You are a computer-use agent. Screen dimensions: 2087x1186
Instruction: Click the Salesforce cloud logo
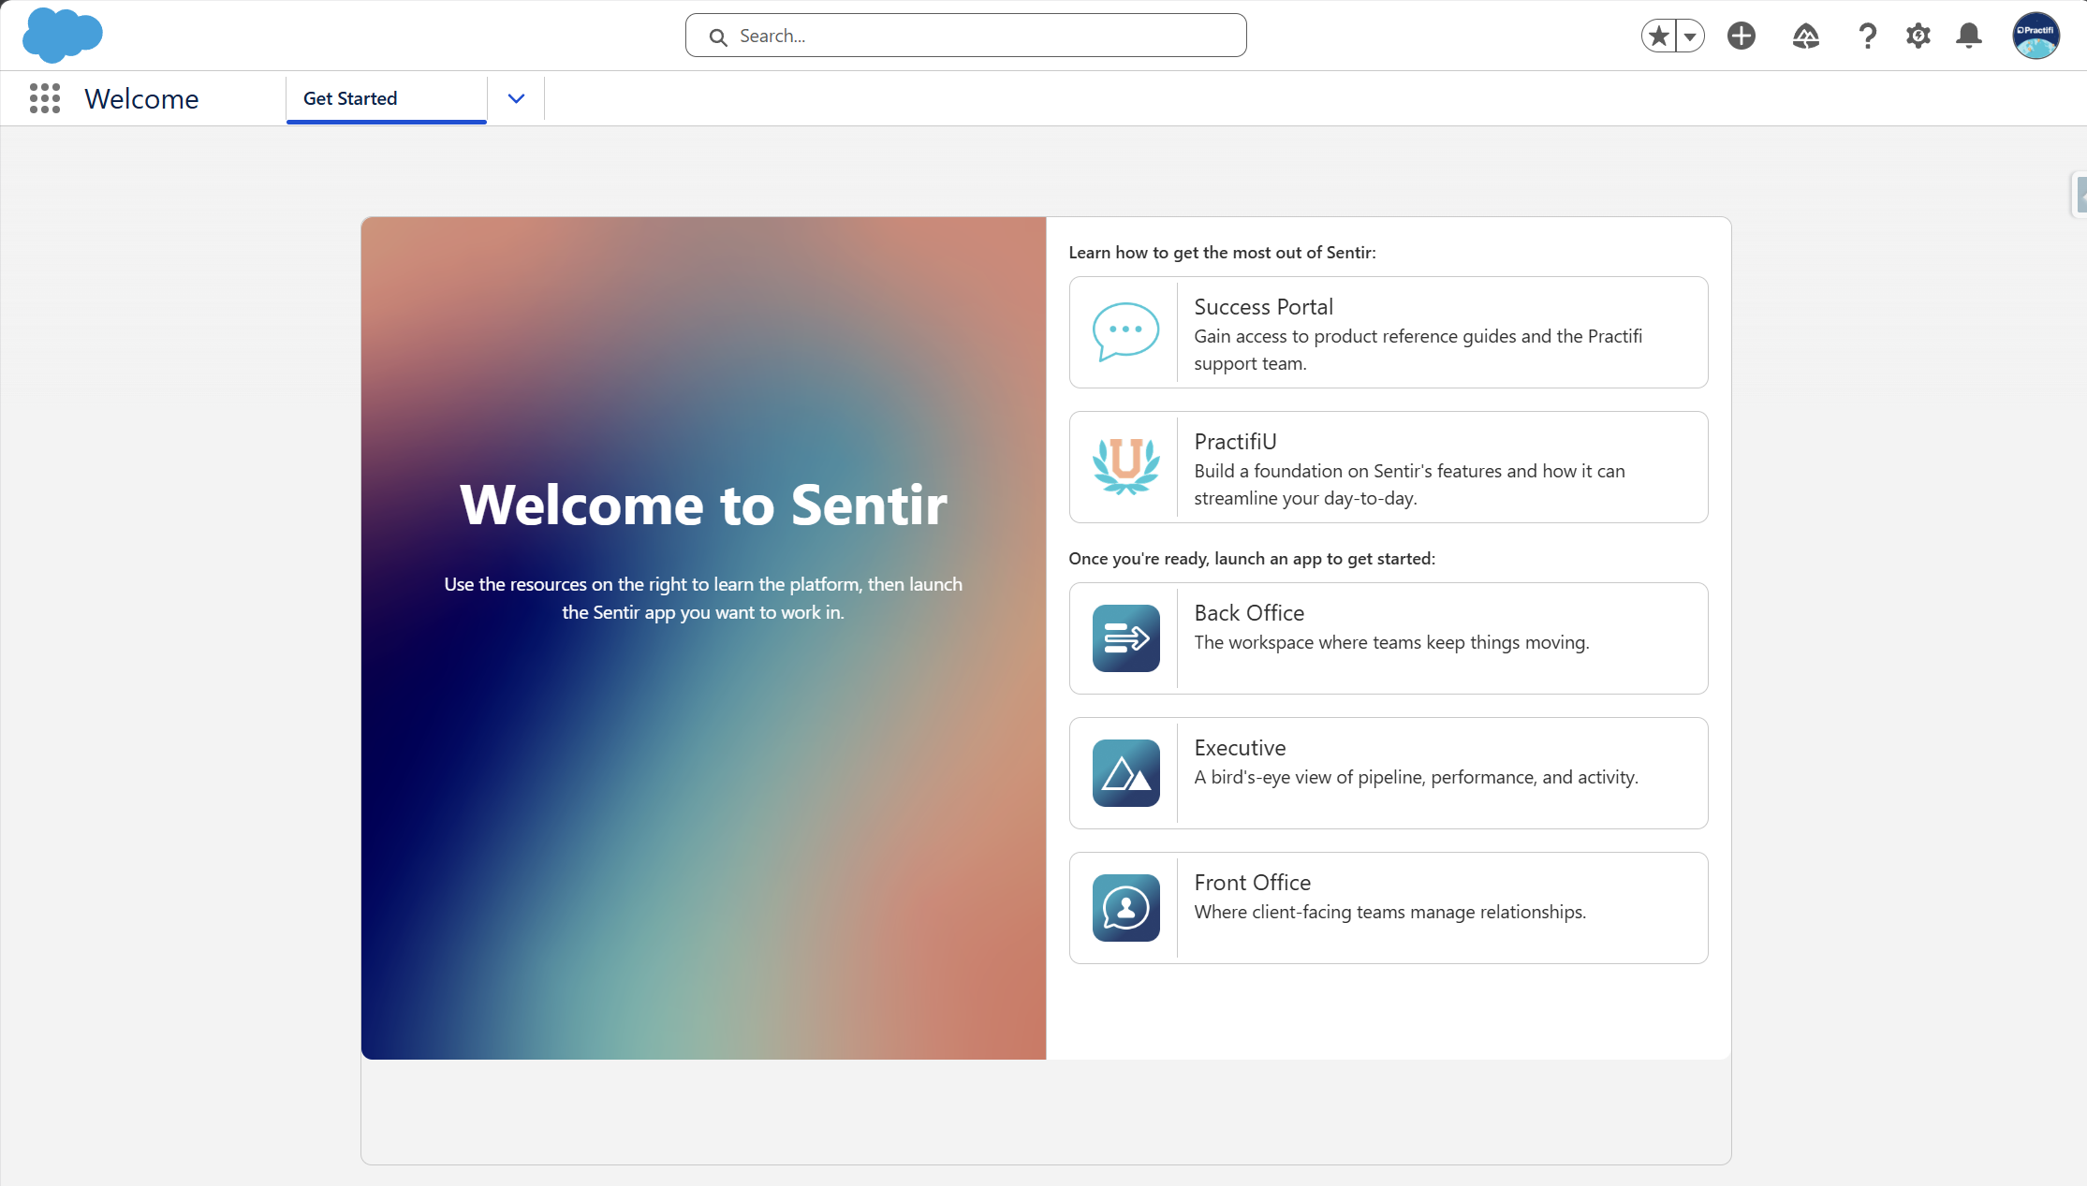pyautogui.click(x=62, y=36)
